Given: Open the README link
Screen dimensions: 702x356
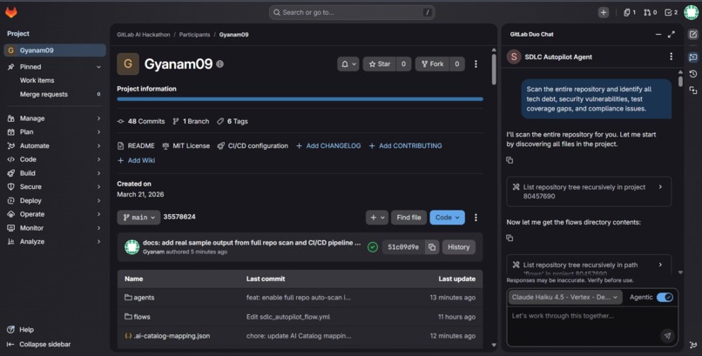Looking at the screenshot, I should (x=136, y=146).
